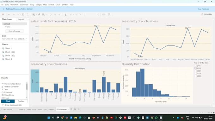Click the Horizontal Container object icon

pyautogui.click(x=3, y=84)
